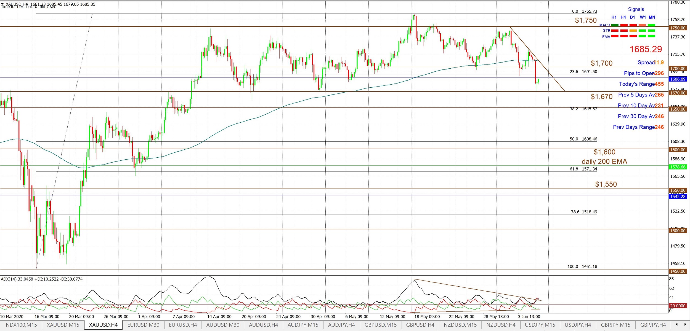Click Prev Days Range 246 label
The image size is (690, 331).
638,127
